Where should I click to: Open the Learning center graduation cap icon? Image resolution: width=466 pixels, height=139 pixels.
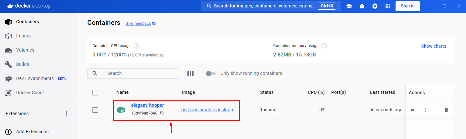point(349,6)
